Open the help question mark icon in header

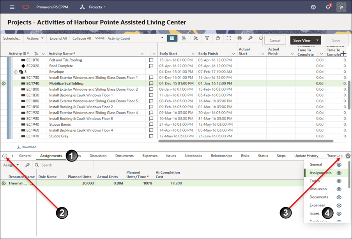pyautogui.click(x=313, y=7)
